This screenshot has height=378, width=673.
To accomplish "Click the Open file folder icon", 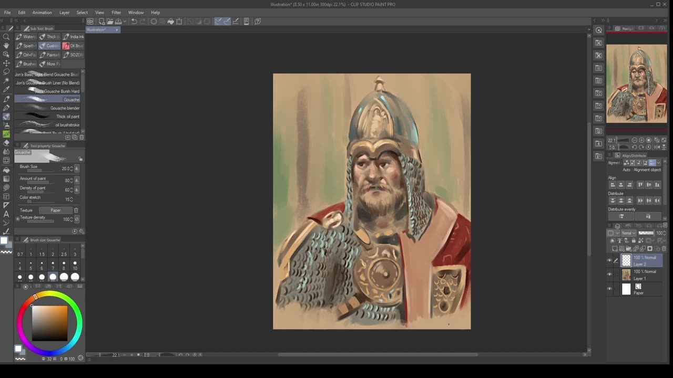I will [110, 22].
